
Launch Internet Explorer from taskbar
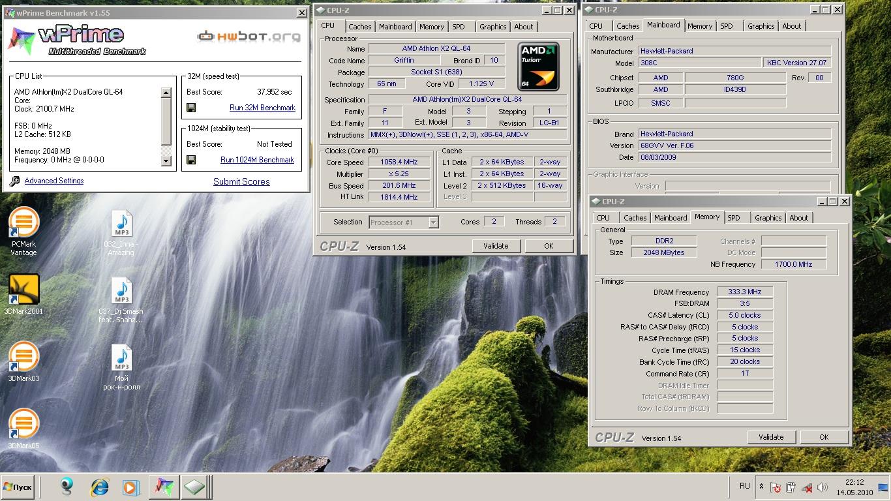click(x=99, y=487)
